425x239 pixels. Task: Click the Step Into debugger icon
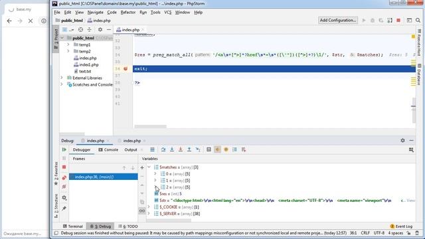[172, 149]
